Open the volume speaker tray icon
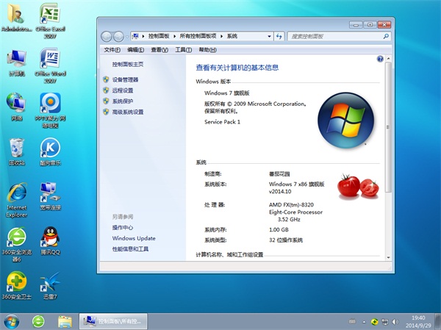This screenshot has width=441, height=330. 395,322
